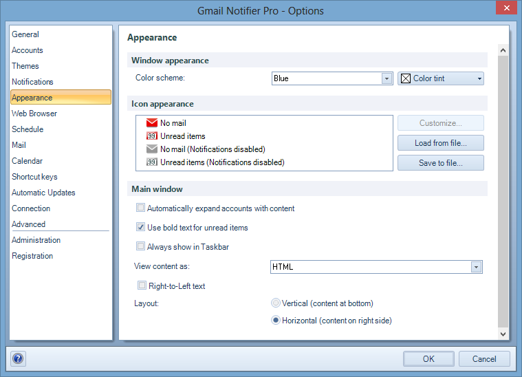The width and height of the screenshot is (522, 377).
Task: Click the red Unread items counter icon
Action: pos(152,136)
